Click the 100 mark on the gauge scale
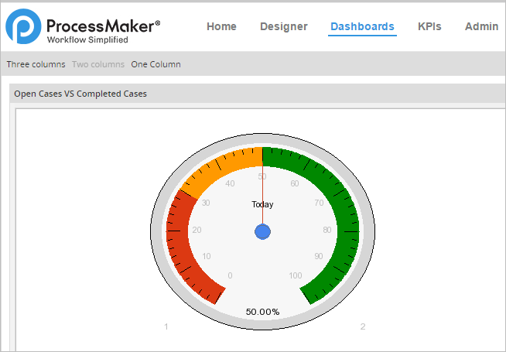The width and height of the screenshot is (506, 352). pos(295,275)
